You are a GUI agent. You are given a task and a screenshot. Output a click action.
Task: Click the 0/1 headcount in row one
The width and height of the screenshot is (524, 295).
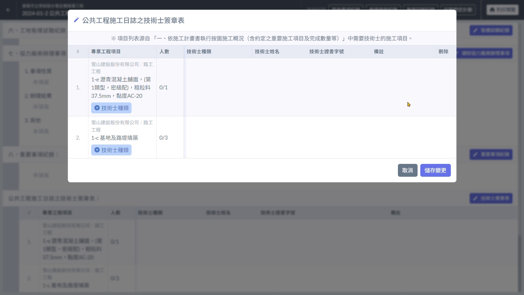163,87
